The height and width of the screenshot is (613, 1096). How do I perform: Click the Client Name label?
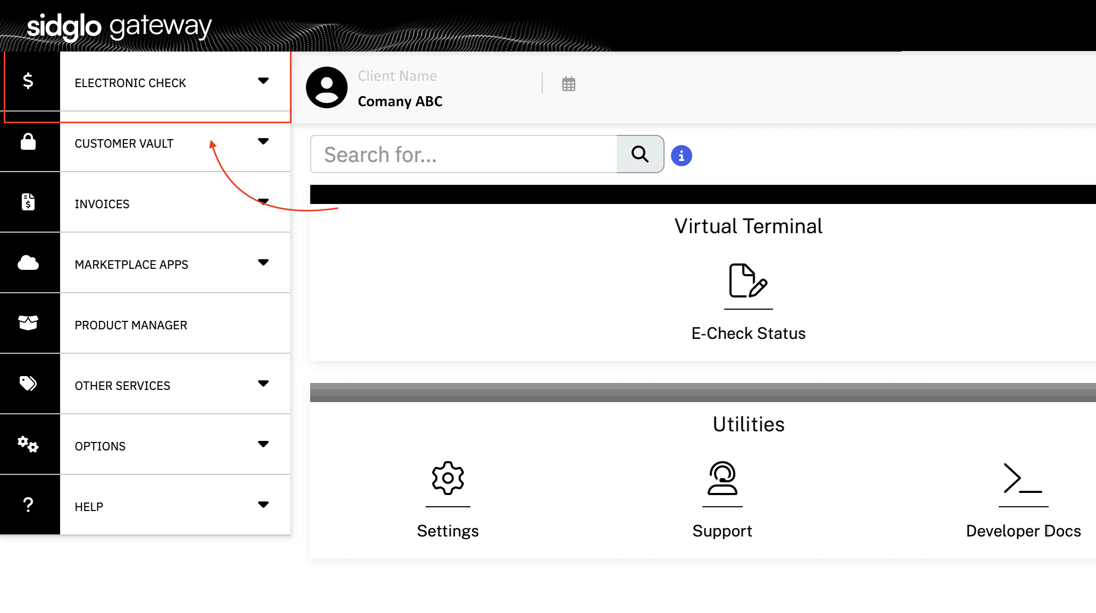[x=397, y=76]
